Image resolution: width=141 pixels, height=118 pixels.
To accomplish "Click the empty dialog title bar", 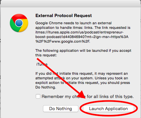I will point(70,4).
